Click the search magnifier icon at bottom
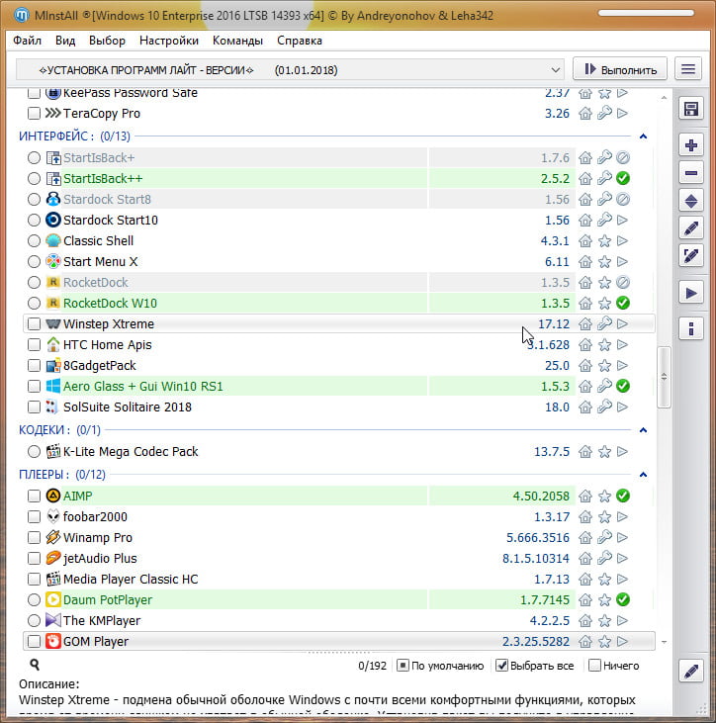This screenshot has width=716, height=723. point(35,666)
